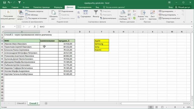Image resolution: width=194 pixels, height=109 pixels.
Task: Switch to the Formulas tab (Формулы)
Action: (x=58, y=7)
